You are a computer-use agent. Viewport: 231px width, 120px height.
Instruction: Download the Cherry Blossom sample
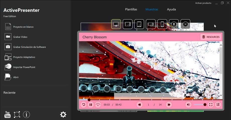pos(174,24)
